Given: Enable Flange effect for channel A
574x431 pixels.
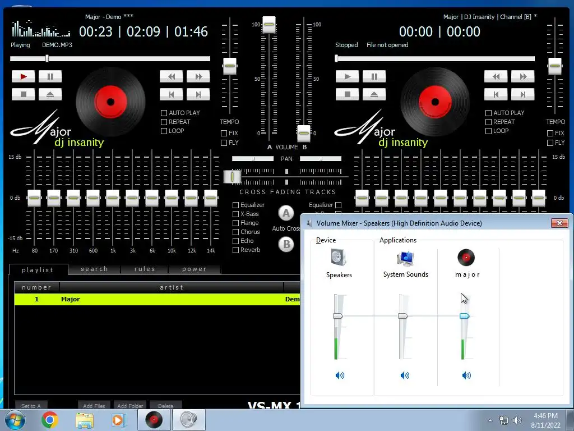Looking at the screenshot, I should point(236,223).
